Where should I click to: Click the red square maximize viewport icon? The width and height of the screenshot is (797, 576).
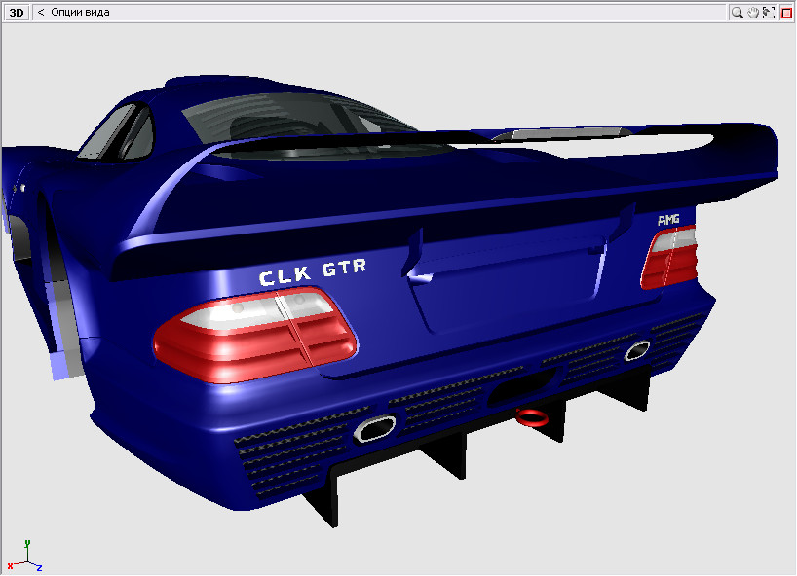point(786,13)
